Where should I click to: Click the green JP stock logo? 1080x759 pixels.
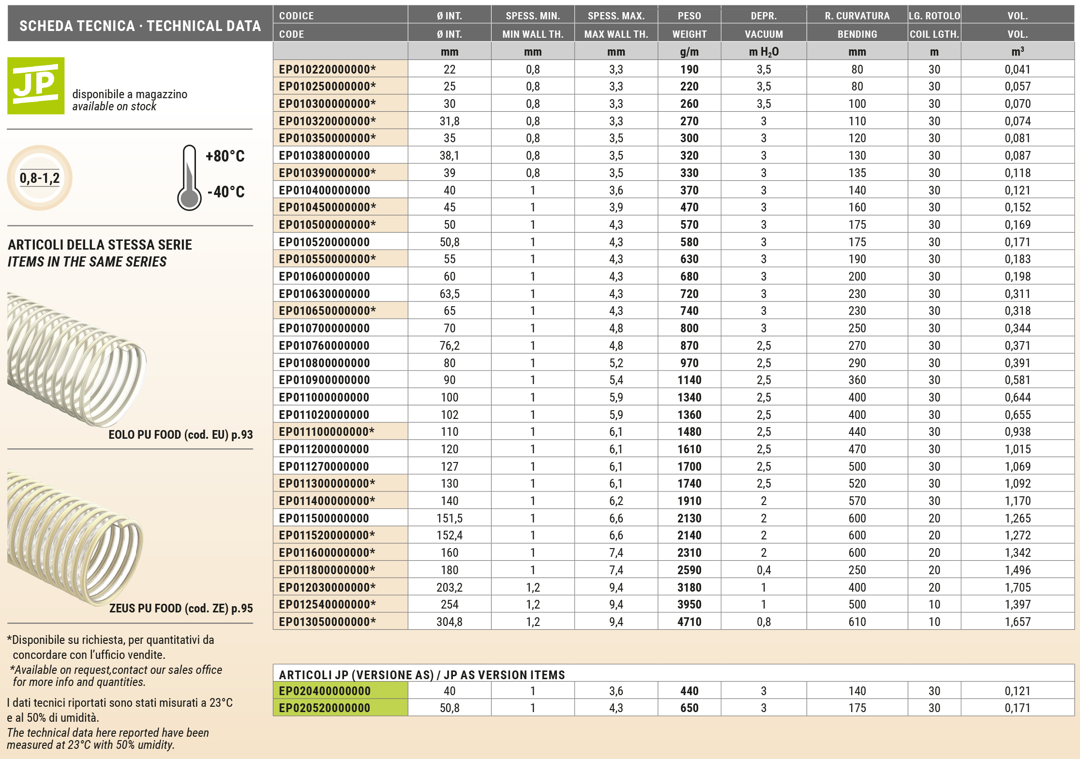tap(36, 86)
